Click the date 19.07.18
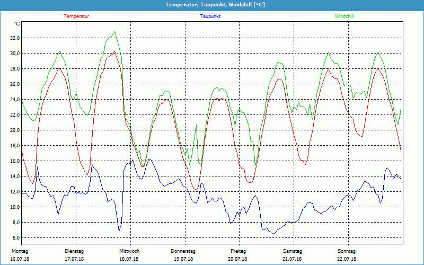Screen dimensions: 424x265 tap(183, 259)
